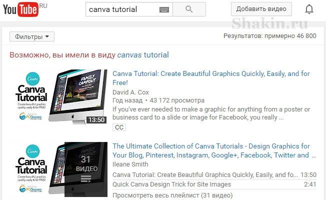
Task: Click the 13:50 duration badge on first thumbnail
Action: pyautogui.click(x=96, y=120)
